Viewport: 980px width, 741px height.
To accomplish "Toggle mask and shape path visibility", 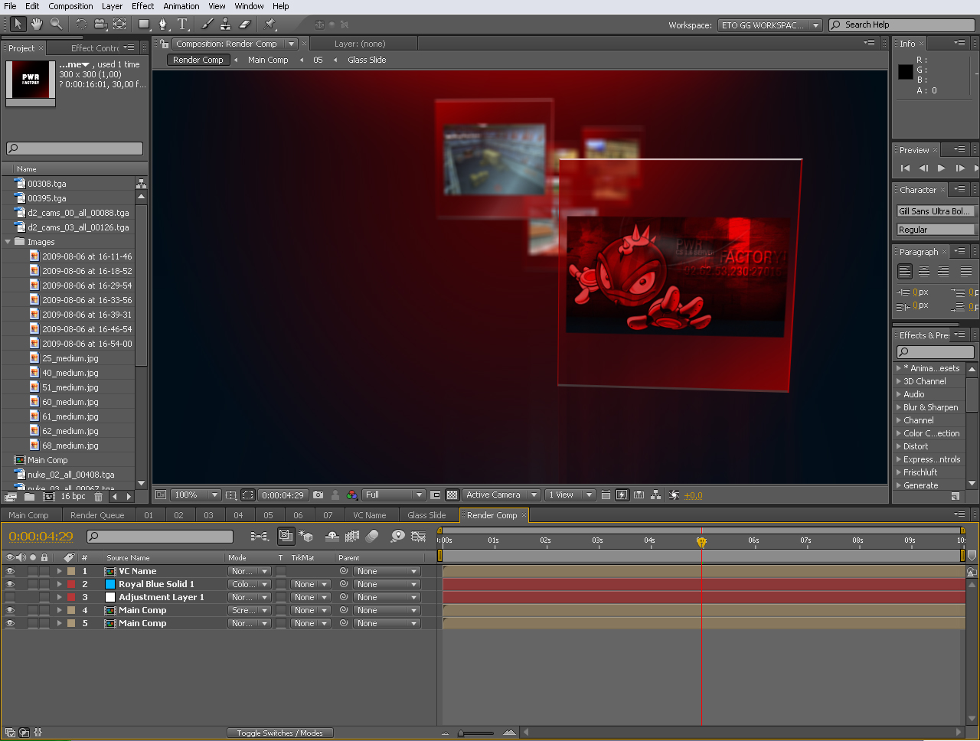I will [x=248, y=495].
